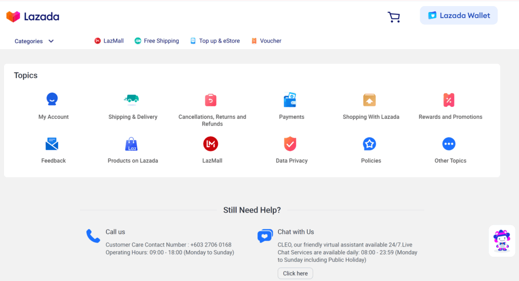The width and height of the screenshot is (519, 281).
Task: Click the Still Need Help? heading
Action: [x=252, y=210]
